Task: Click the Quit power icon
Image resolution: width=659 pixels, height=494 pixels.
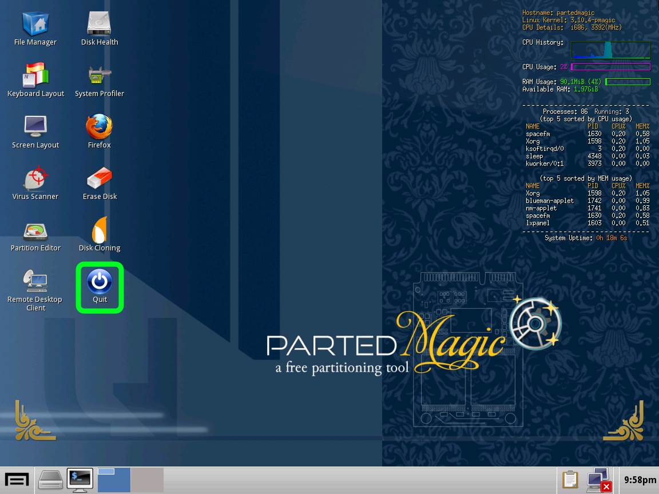Action: pyautogui.click(x=100, y=286)
